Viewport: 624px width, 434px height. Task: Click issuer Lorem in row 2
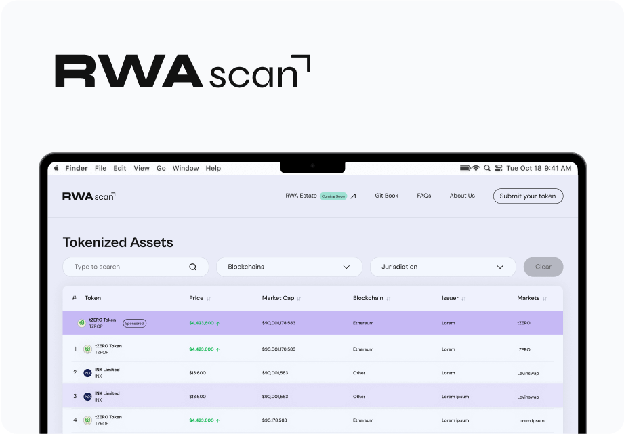tap(448, 373)
